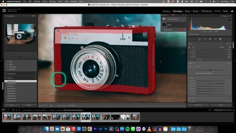Collapse the History panel
The width and height of the screenshot is (236, 133).
pos(5,78)
